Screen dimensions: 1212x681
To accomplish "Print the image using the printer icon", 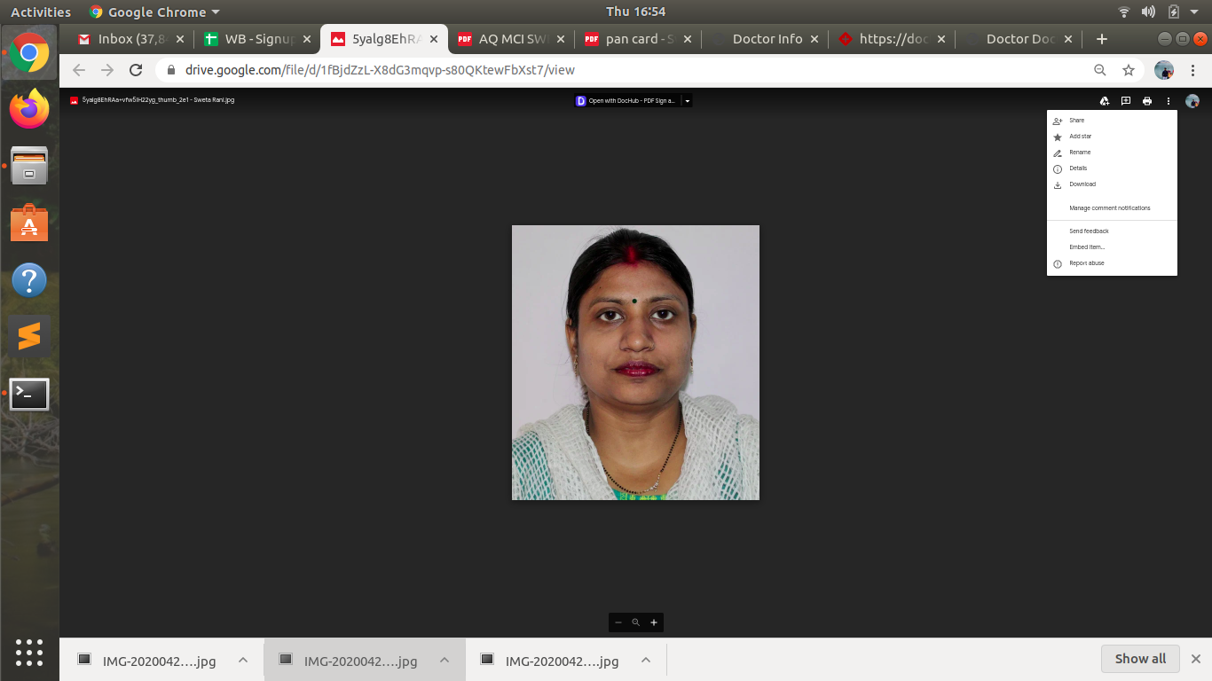I will click(x=1147, y=101).
